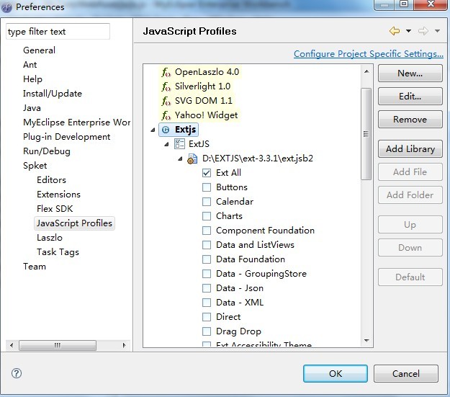
Task: Select JavaScript Profiles page
Action: coord(74,223)
